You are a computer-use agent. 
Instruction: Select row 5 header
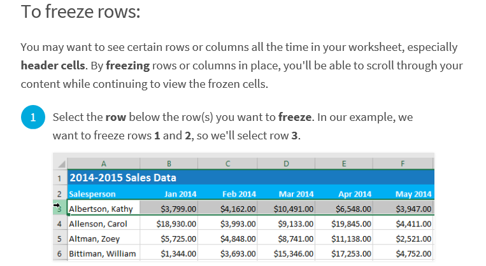[x=60, y=239]
